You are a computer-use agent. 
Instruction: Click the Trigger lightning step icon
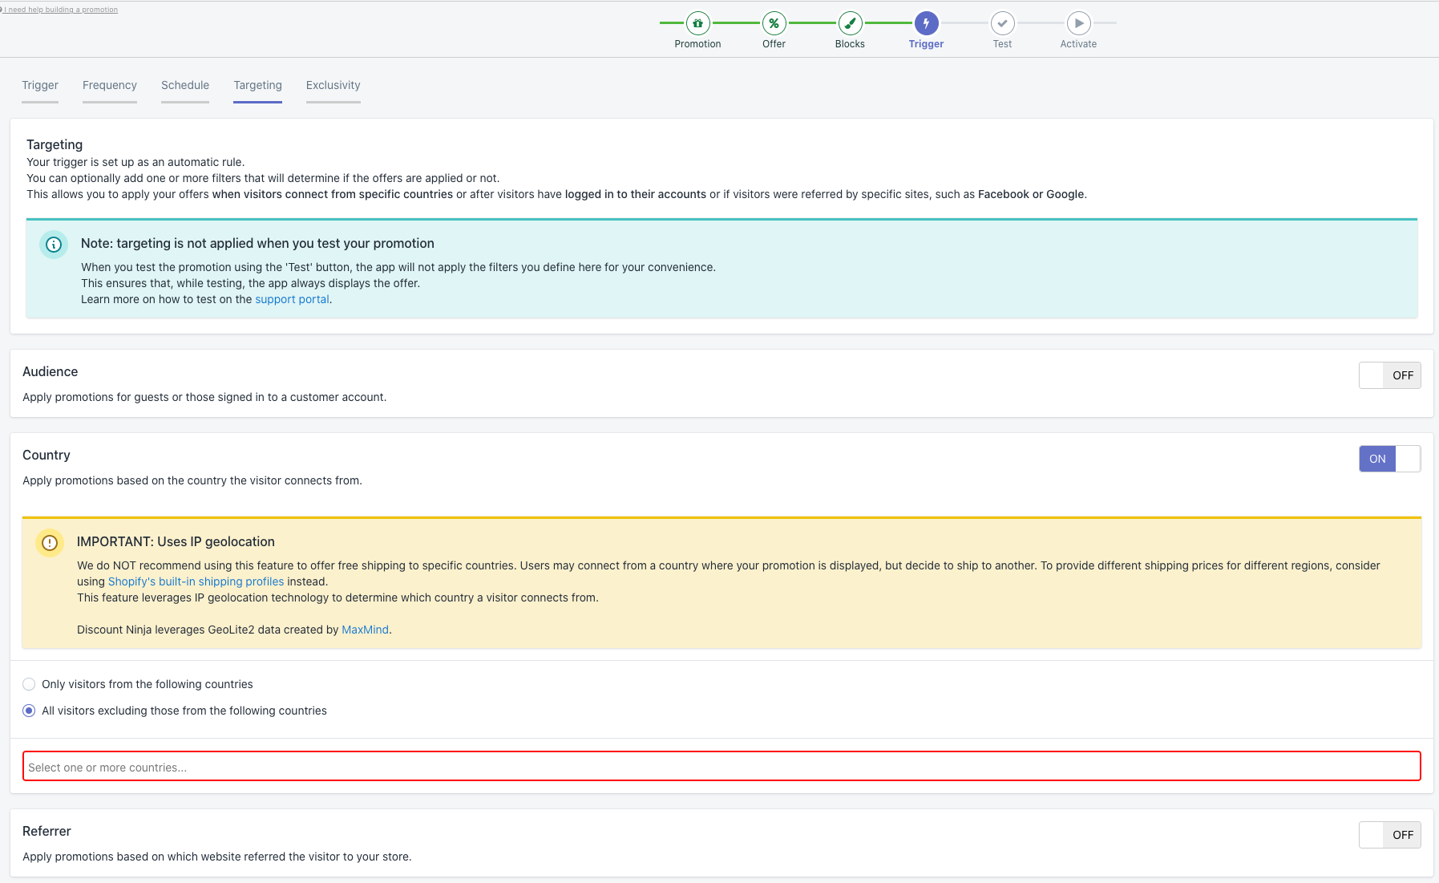coord(926,23)
